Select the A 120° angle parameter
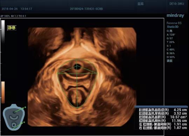The width and height of the screenshot is (189, 136). pos(171,35)
